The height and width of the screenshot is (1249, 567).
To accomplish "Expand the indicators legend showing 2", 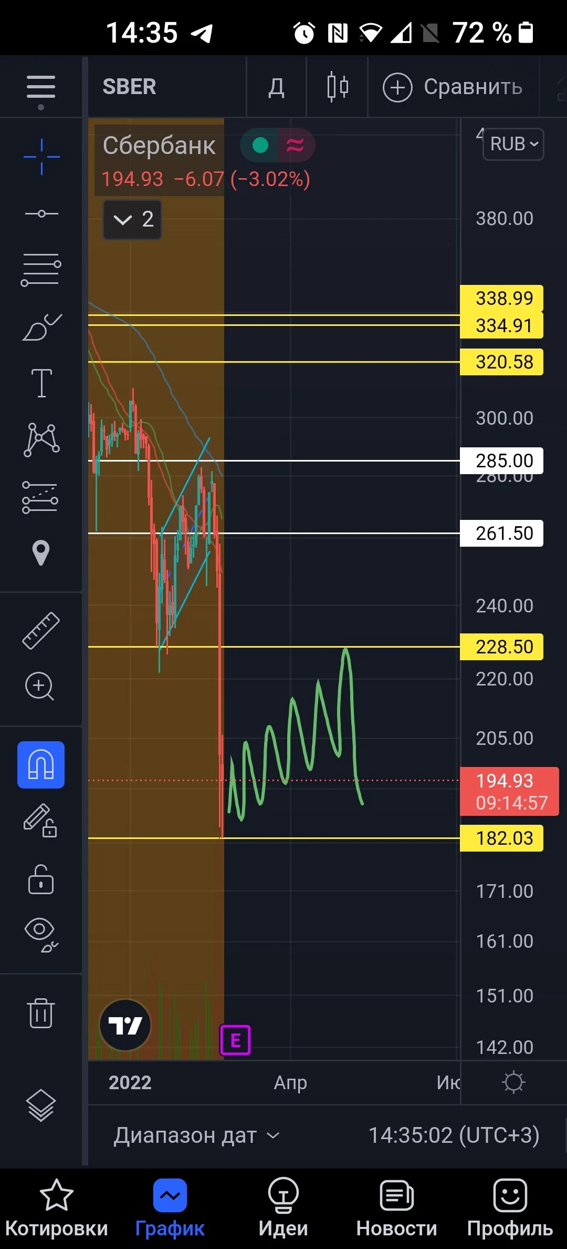I will 132,219.
